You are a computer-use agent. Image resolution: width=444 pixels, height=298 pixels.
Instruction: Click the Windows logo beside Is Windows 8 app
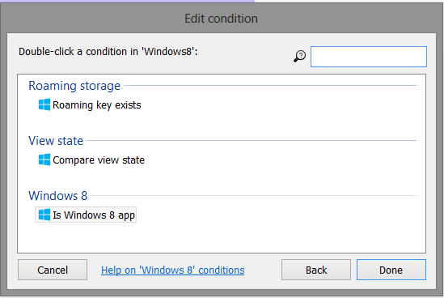44,215
